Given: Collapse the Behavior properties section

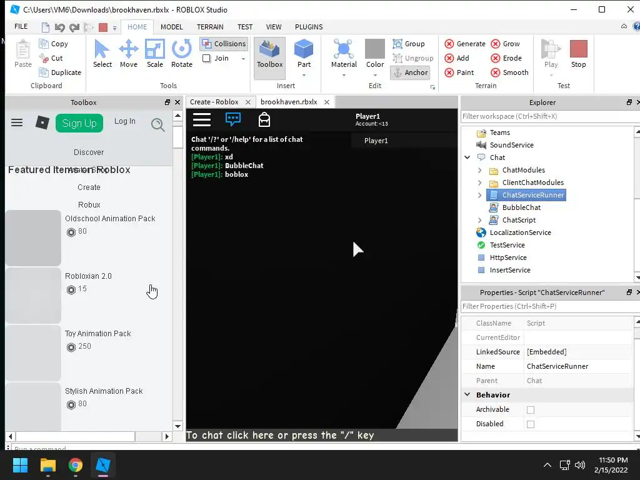Looking at the screenshot, I should [467, 395].
